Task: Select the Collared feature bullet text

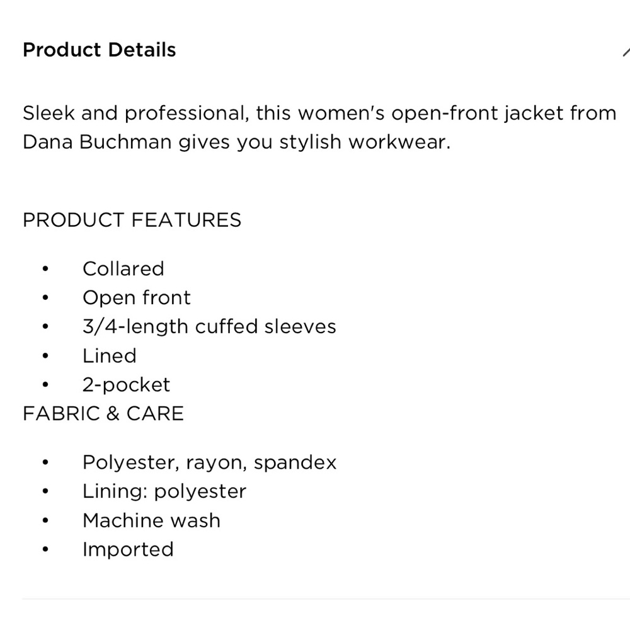Action: point(123,268)
